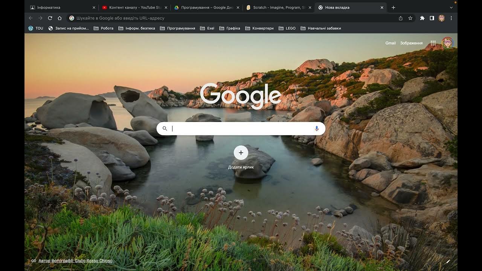Open the Програмування bookmarks folder

[177, 28]
